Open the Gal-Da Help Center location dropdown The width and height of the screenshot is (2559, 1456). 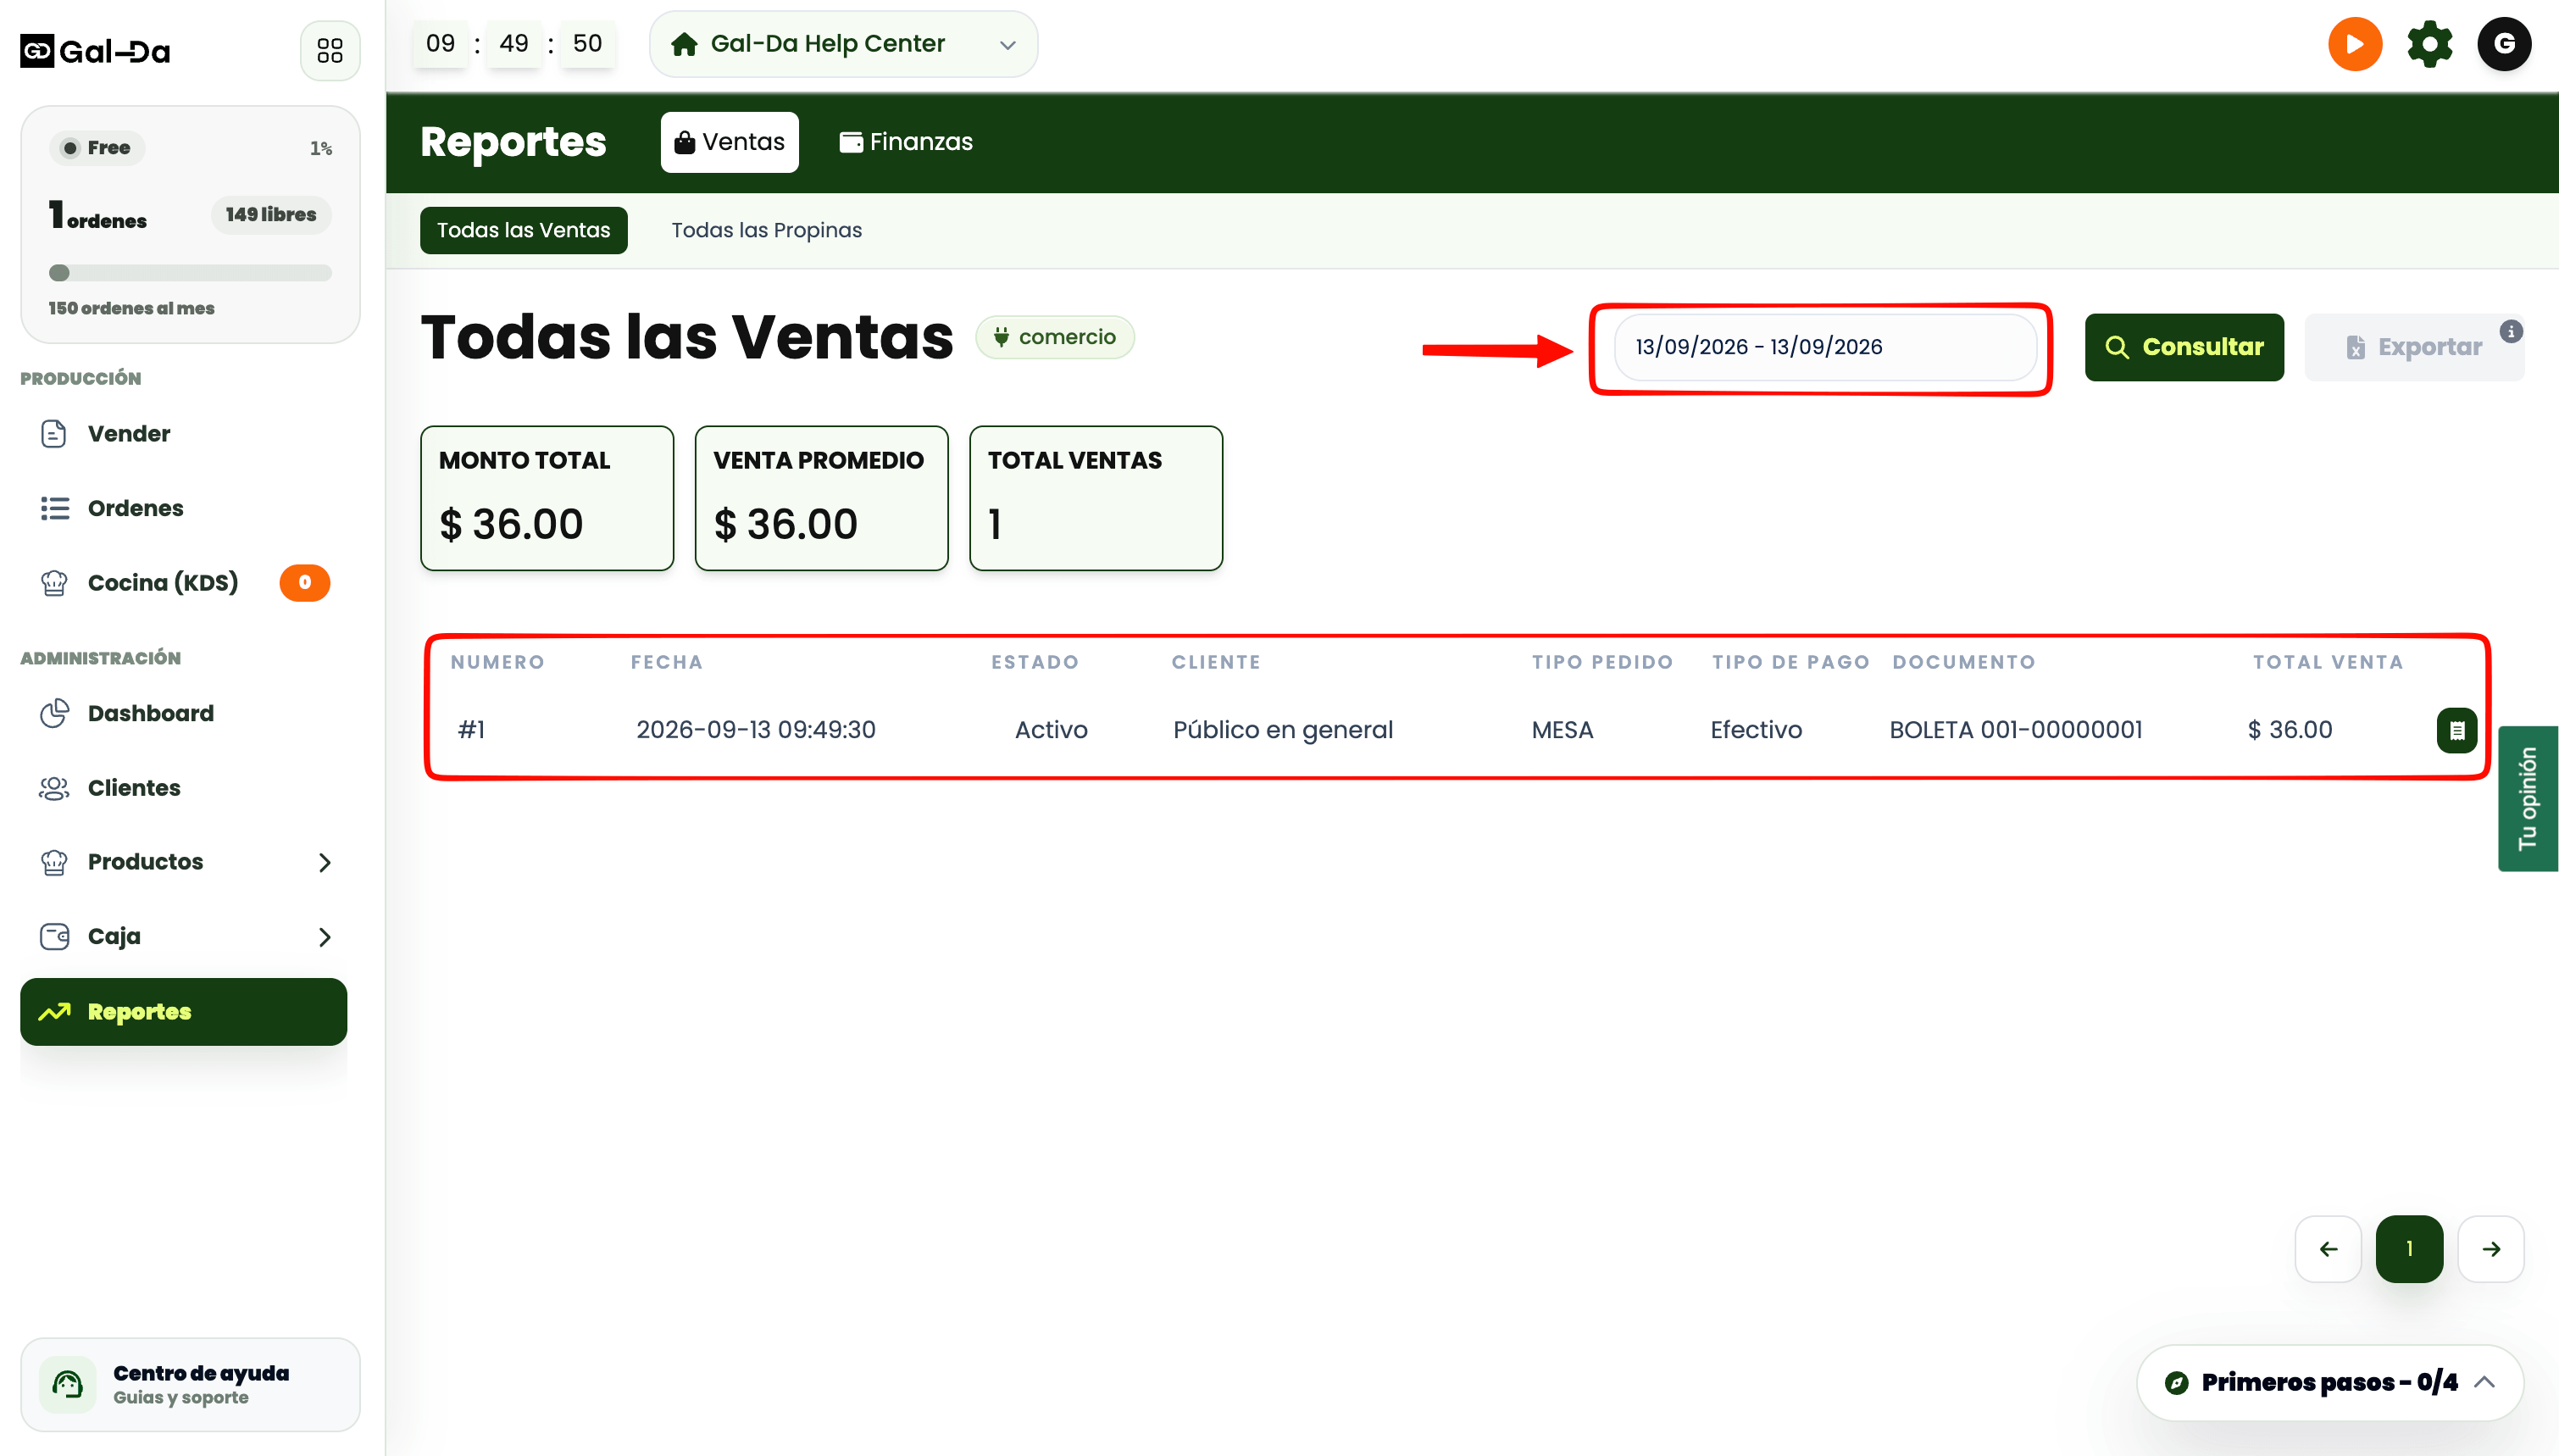(x=844, y=44)
